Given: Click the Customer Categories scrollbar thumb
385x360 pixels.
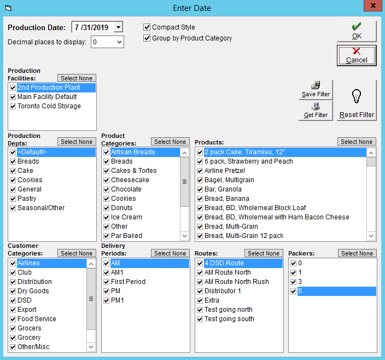Looking at the screenshot, I should tap(91, 299).
